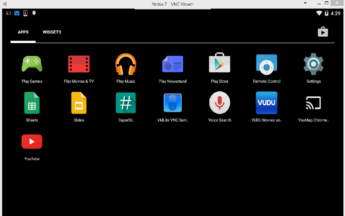The width and height of the screenshot is (345, 216).
Task: Tap the download notification icon in status bar
Action: tap(25, 13)
